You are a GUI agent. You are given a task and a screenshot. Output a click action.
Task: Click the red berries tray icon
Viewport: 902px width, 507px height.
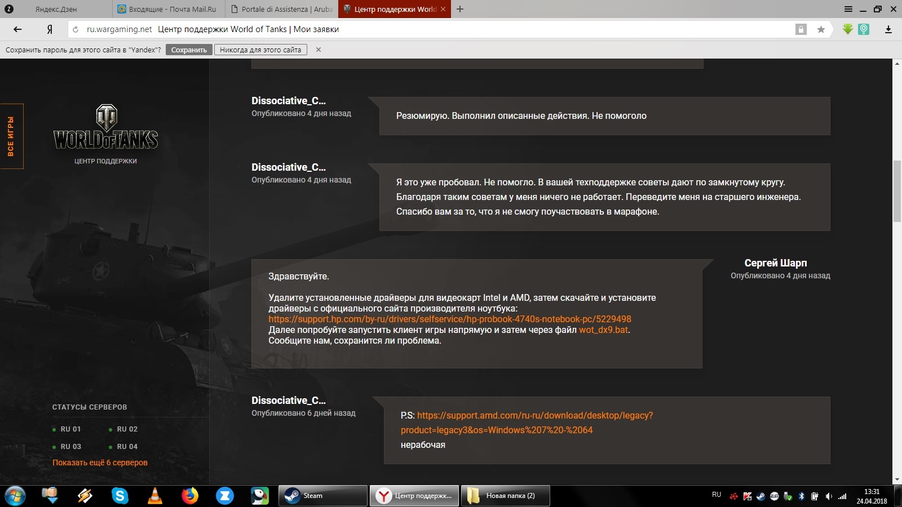pyautogui.click(x=734, y=496)
